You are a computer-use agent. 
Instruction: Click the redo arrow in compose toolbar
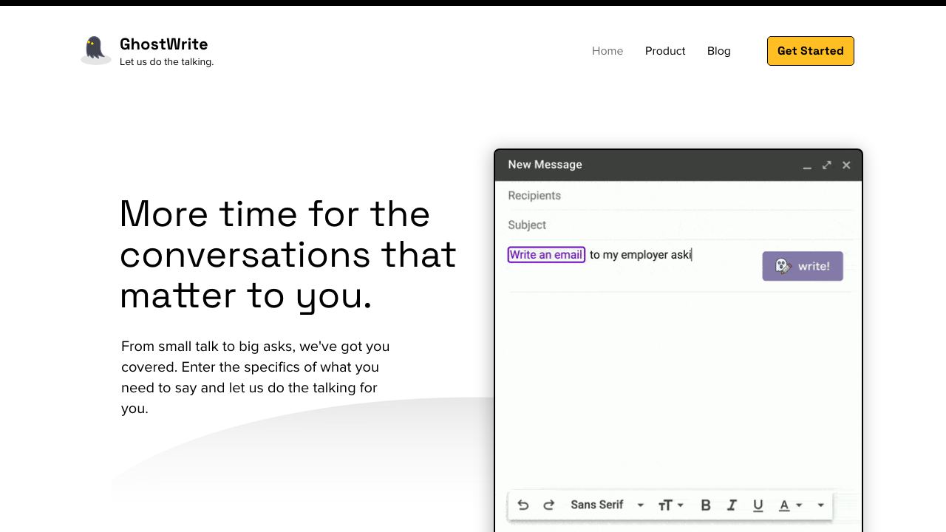pos(548,505)
